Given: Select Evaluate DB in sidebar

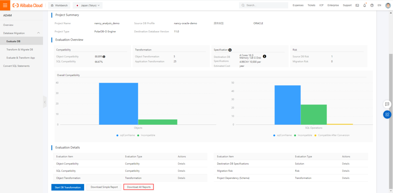Looking at the screenshot, I should (21, 41).
